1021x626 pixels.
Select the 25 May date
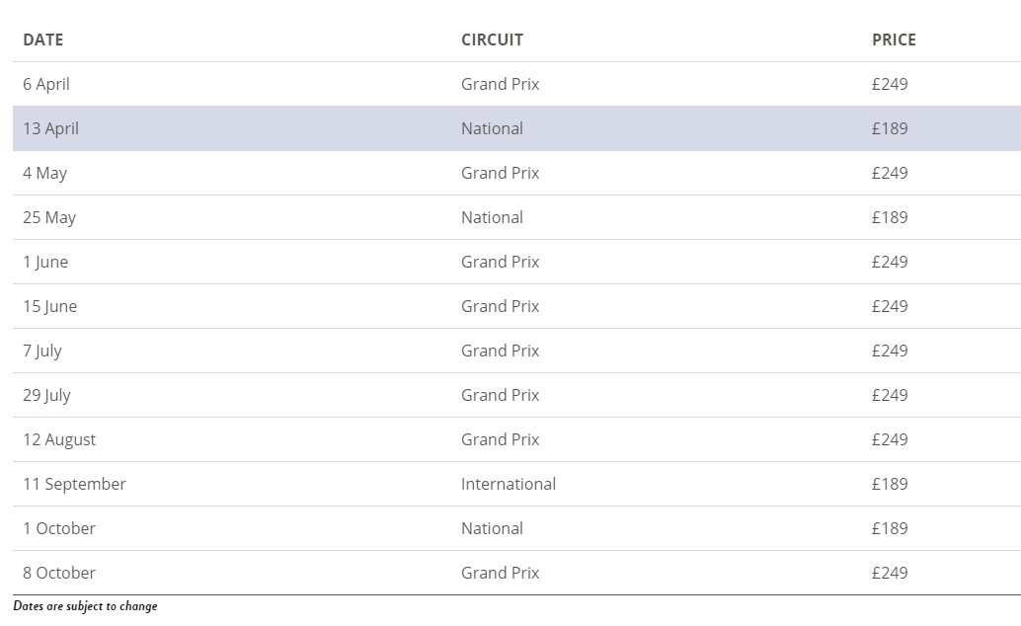pos(49,217)
